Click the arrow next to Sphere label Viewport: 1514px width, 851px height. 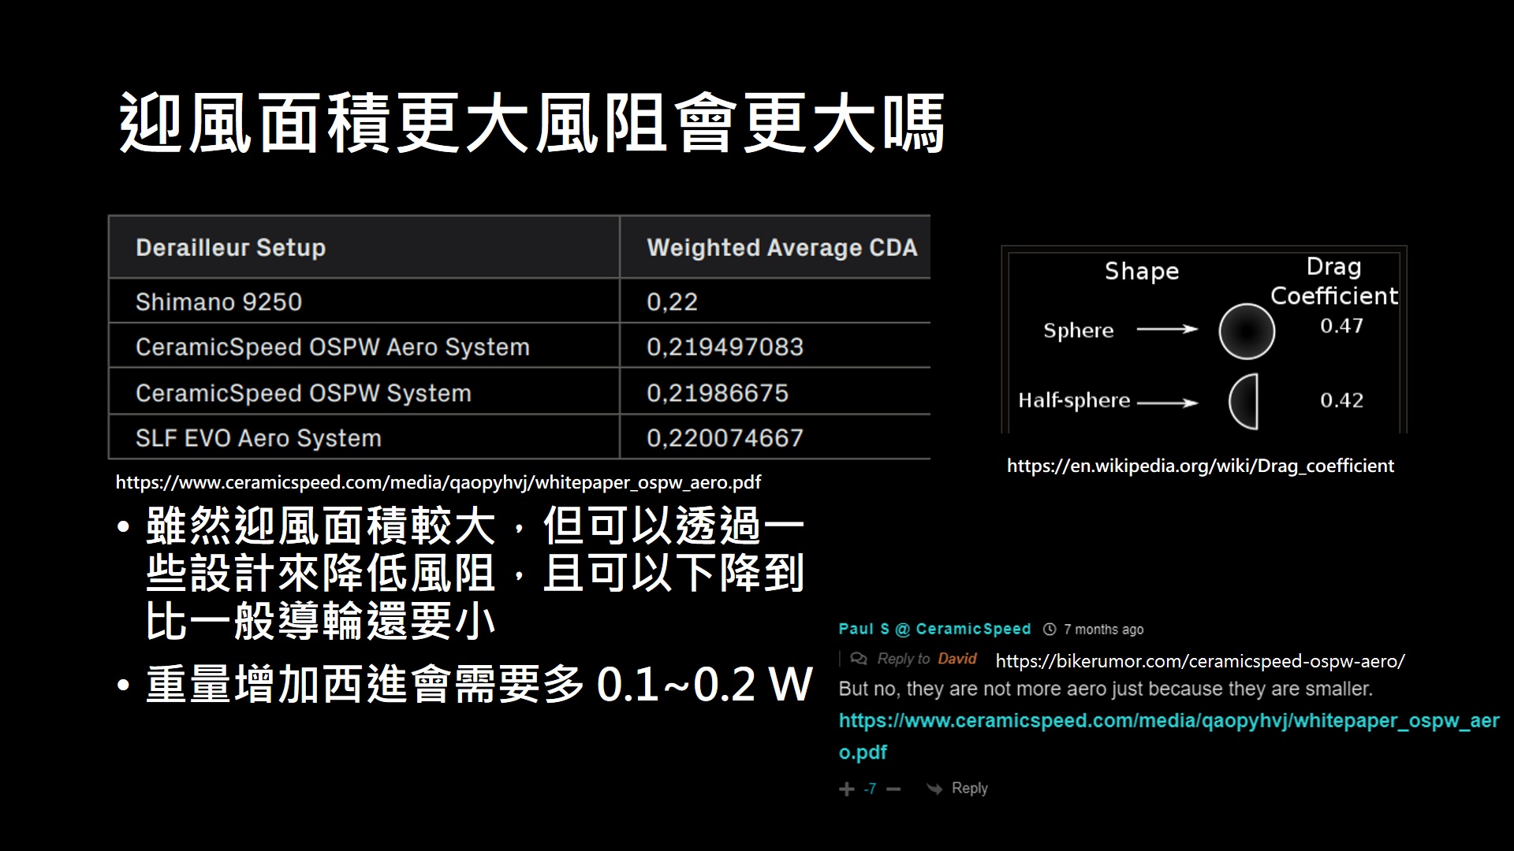[x=1167, y=329]
